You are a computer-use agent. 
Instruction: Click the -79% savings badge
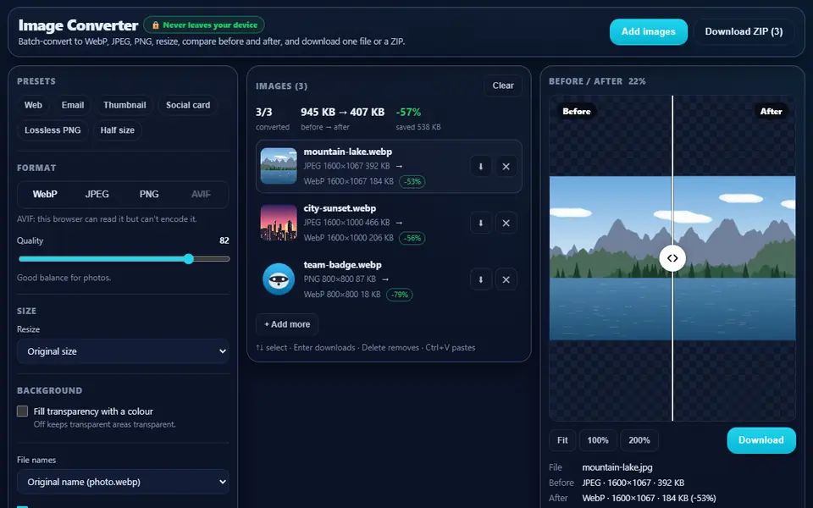tap(399, 295)
